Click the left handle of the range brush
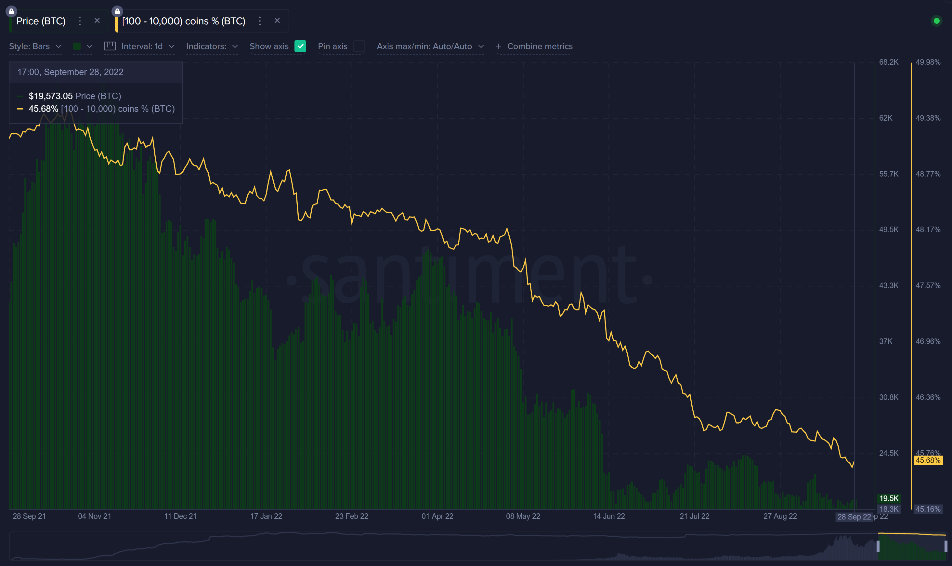This screenshot has width=952, height=566. (878, 546)
